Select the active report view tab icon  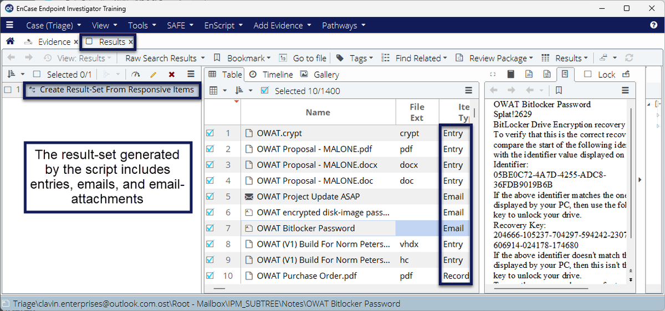(565, 74)
